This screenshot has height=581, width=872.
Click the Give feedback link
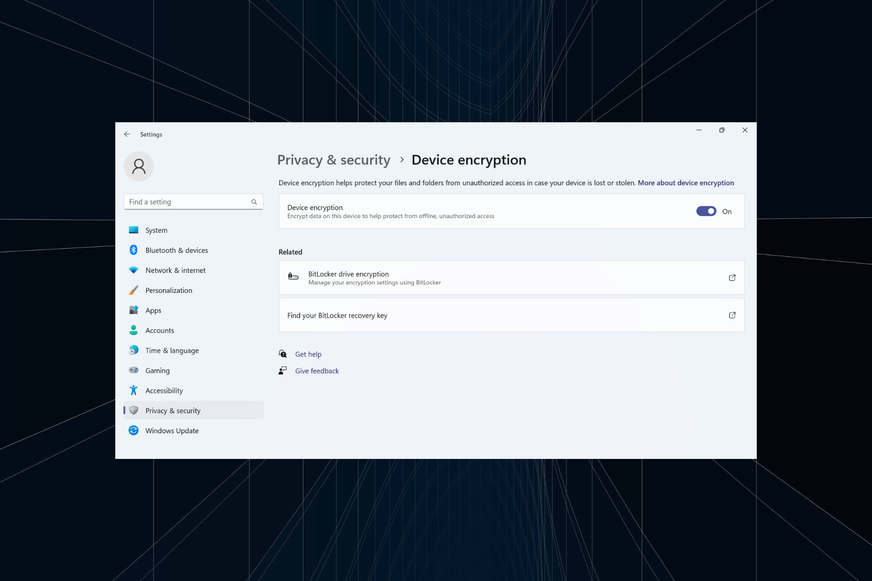pyautogui.click(x=317, y=371)
